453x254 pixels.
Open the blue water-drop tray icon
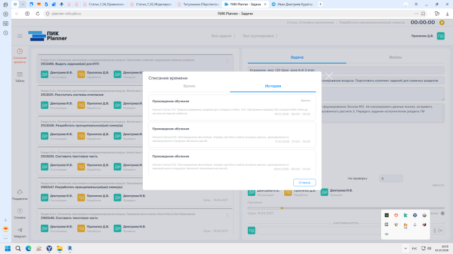point(415,225)
